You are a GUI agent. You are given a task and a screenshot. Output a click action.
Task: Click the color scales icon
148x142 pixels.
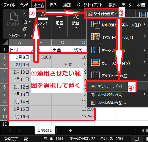pos(95,62)
